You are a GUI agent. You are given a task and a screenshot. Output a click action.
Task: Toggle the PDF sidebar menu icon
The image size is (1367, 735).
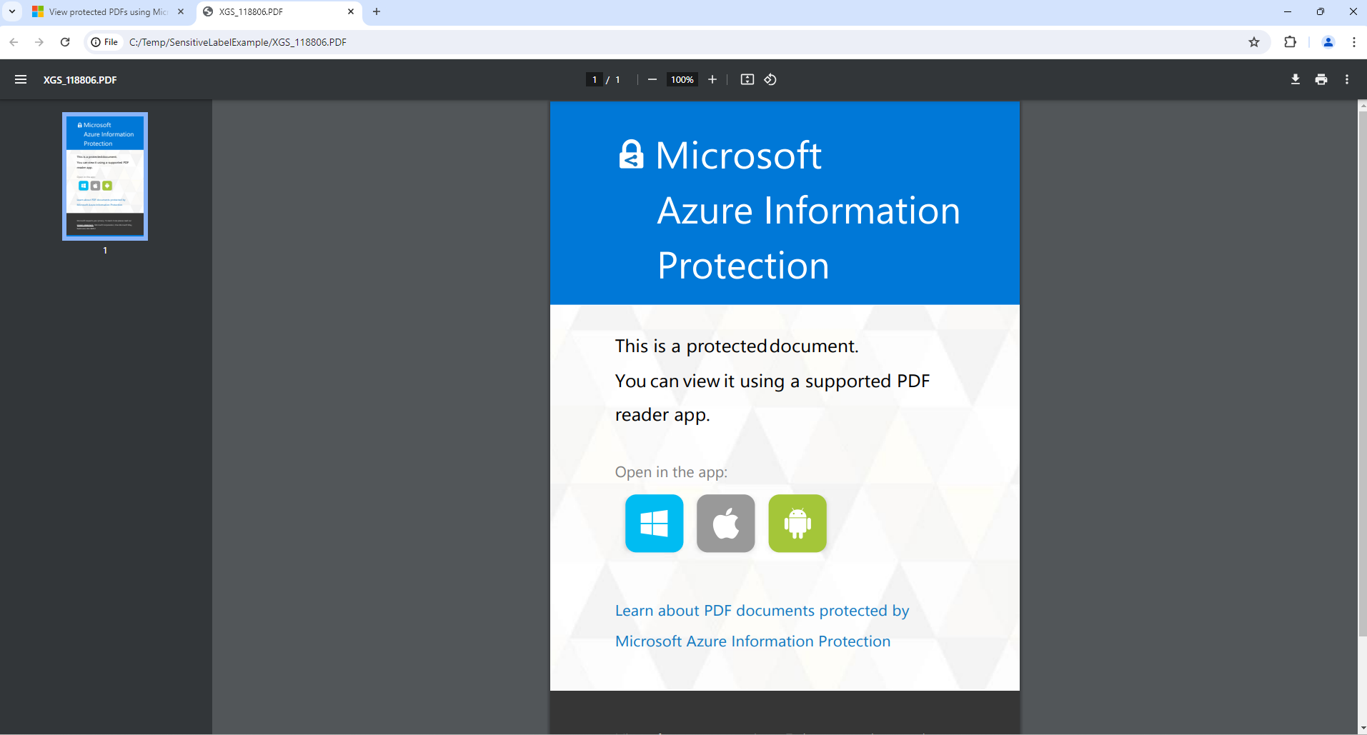[x=21, y=79]
